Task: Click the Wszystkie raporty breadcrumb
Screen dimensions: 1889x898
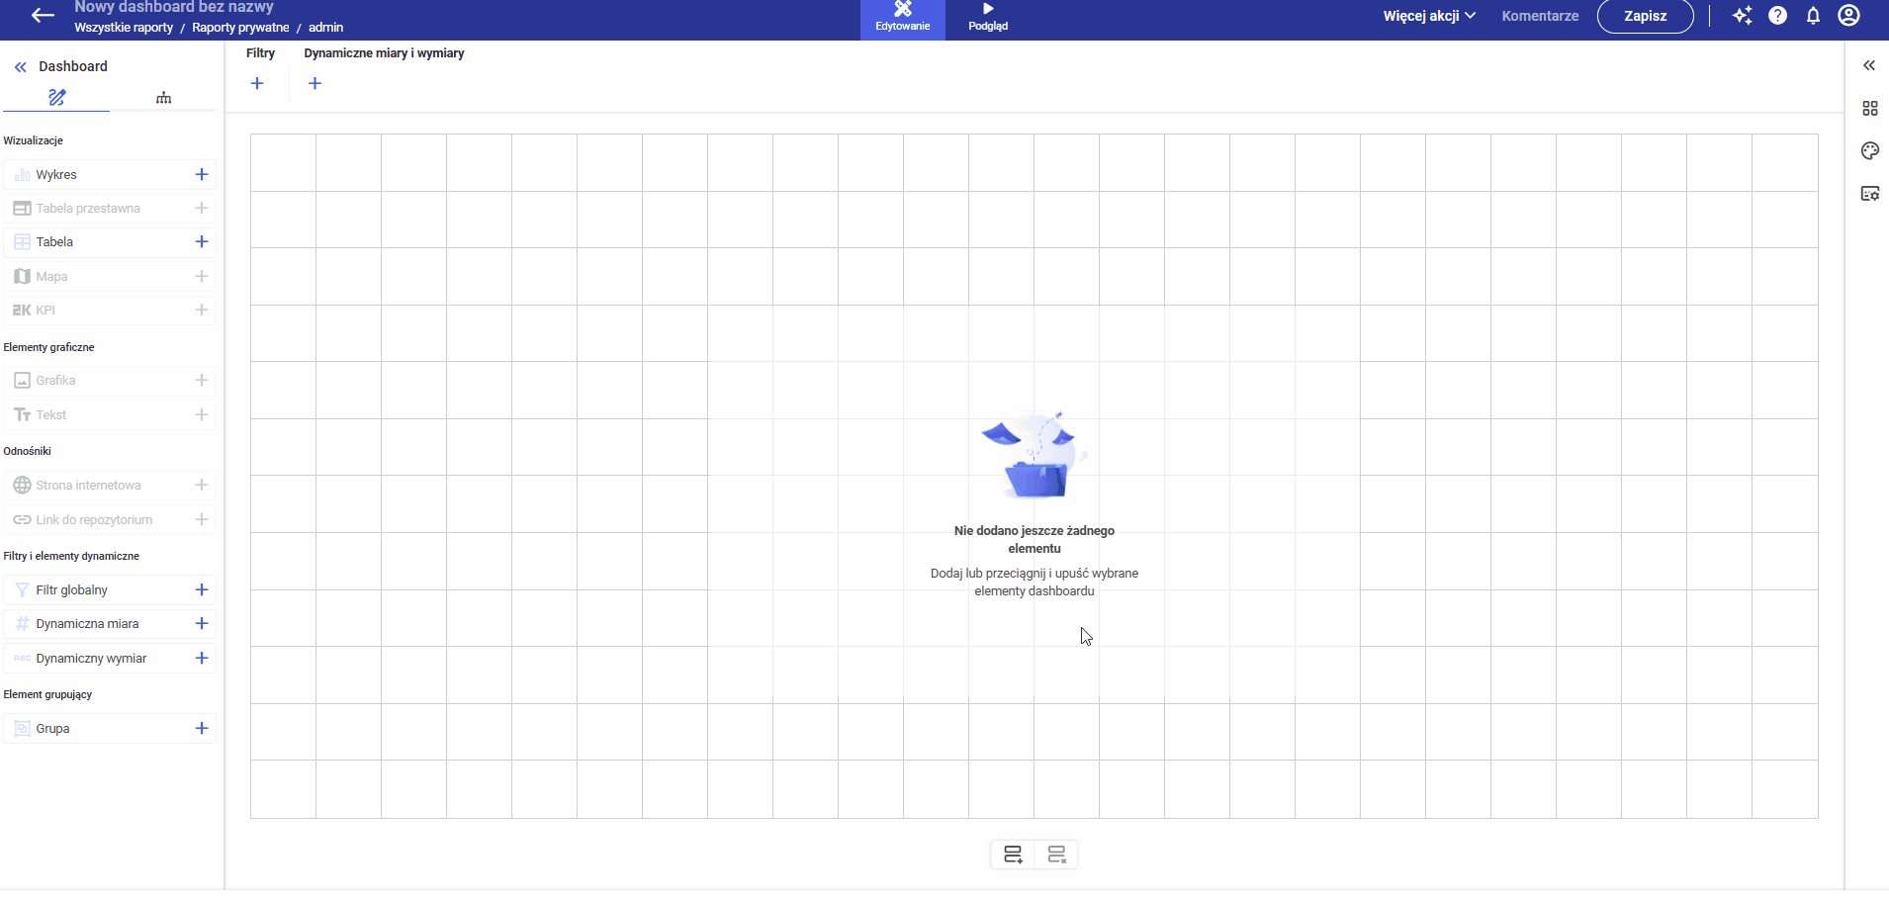Action: coord(124,28)
